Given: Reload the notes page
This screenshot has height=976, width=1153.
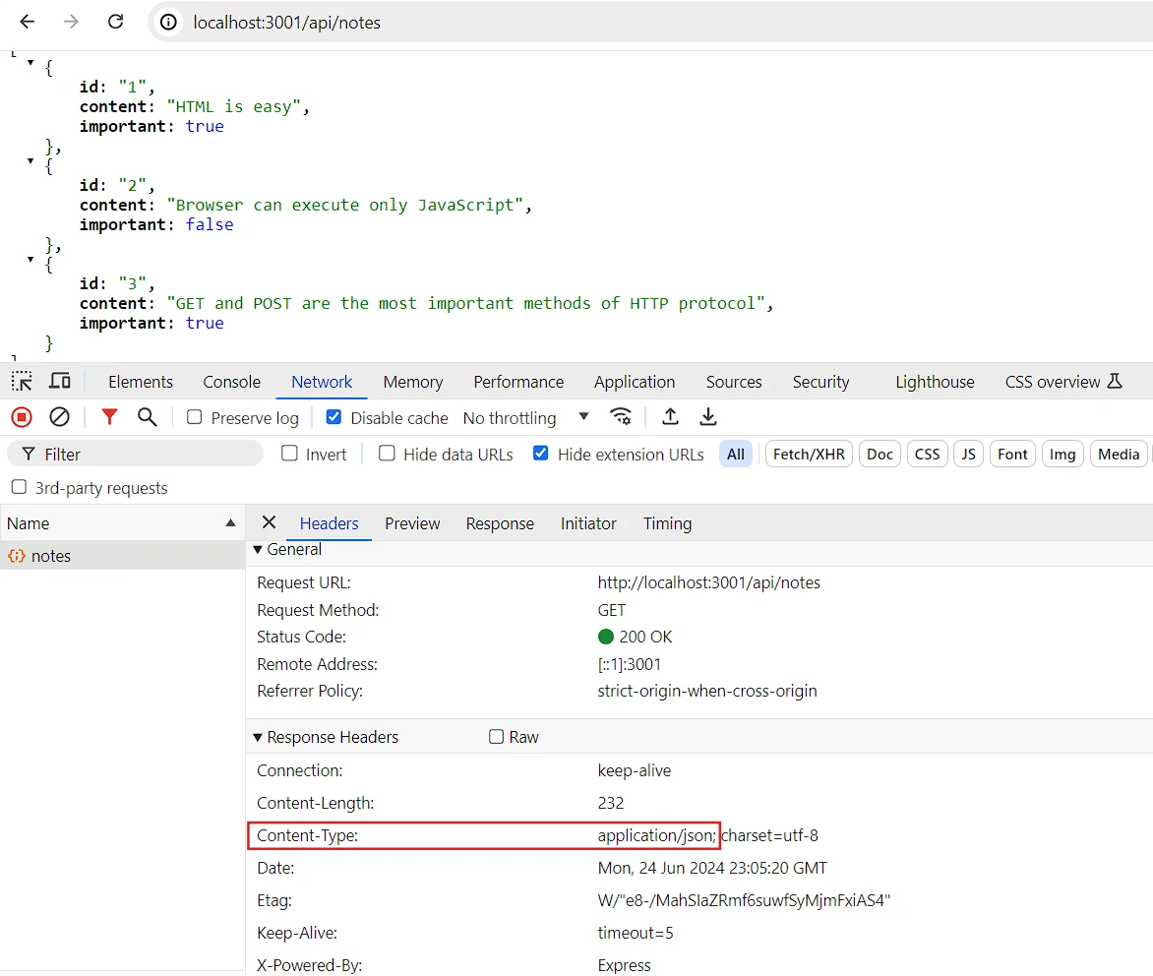Looking at the screenshot, I should pos(115,22).
